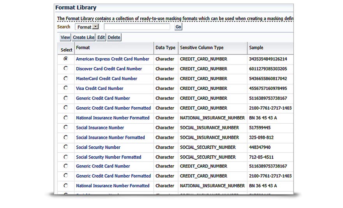Click the Search label
Viewport: 343px width, 208px height.
64,27
